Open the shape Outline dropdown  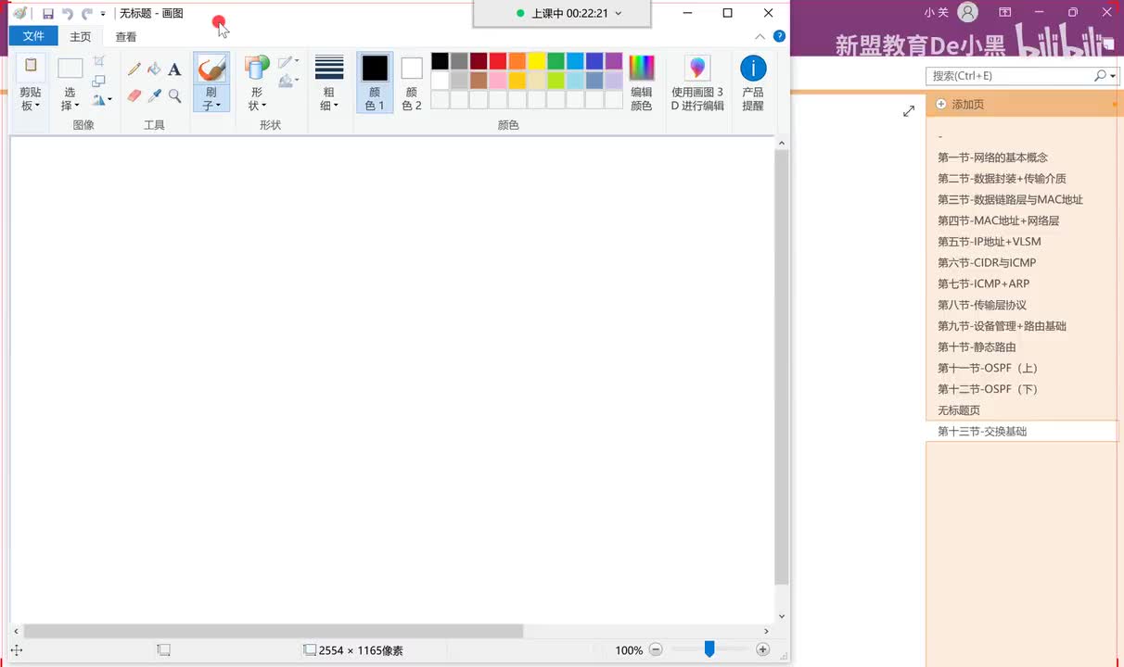pyautogui.click(x=288, y=62)
